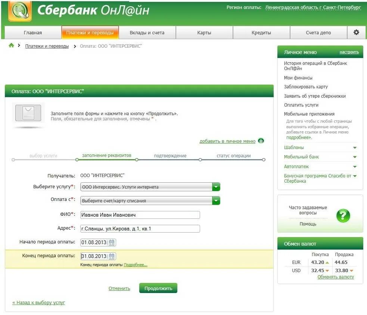Focus the Адрес input field
This screenshot has height=315, width=367.
(140, 229)
